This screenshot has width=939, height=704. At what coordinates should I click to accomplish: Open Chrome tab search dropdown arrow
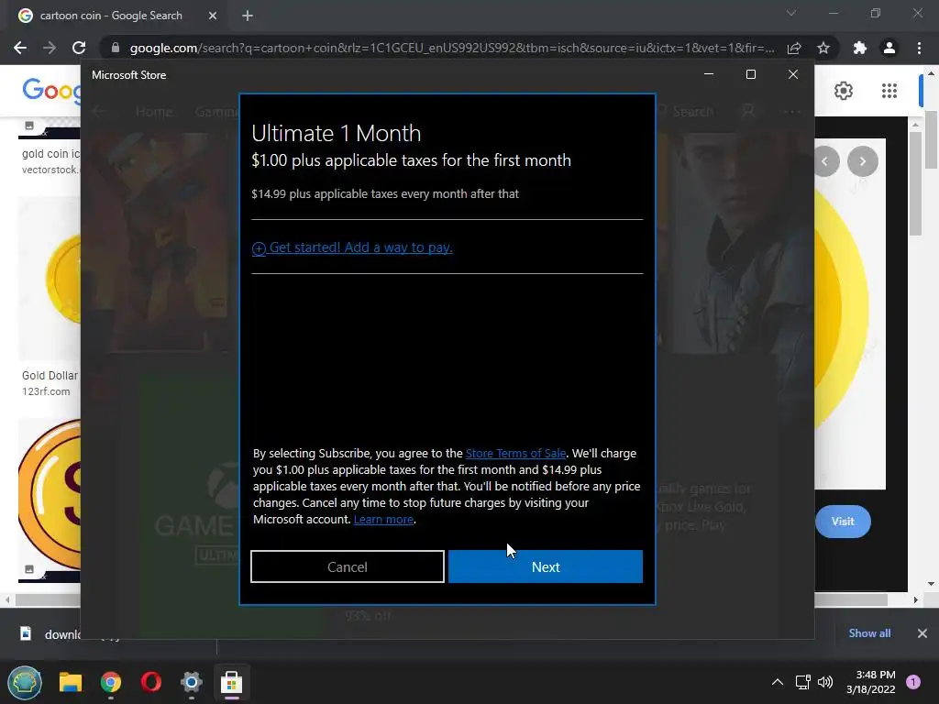(791, 13)
